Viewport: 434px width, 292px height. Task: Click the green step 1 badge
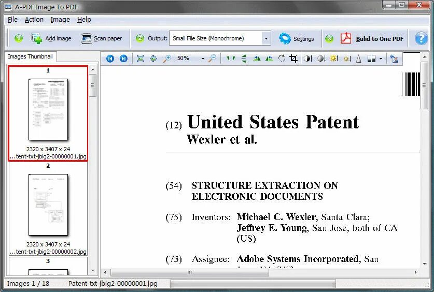coord(19,38)
